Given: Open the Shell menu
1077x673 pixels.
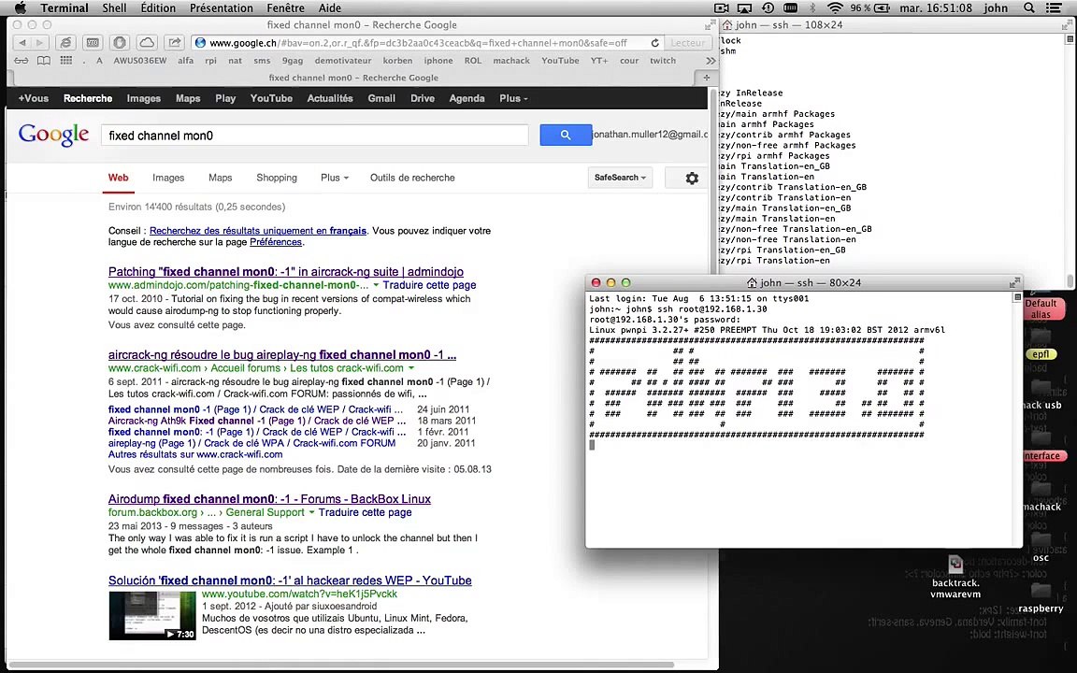Looking at the screenshot, I should 114,7.
